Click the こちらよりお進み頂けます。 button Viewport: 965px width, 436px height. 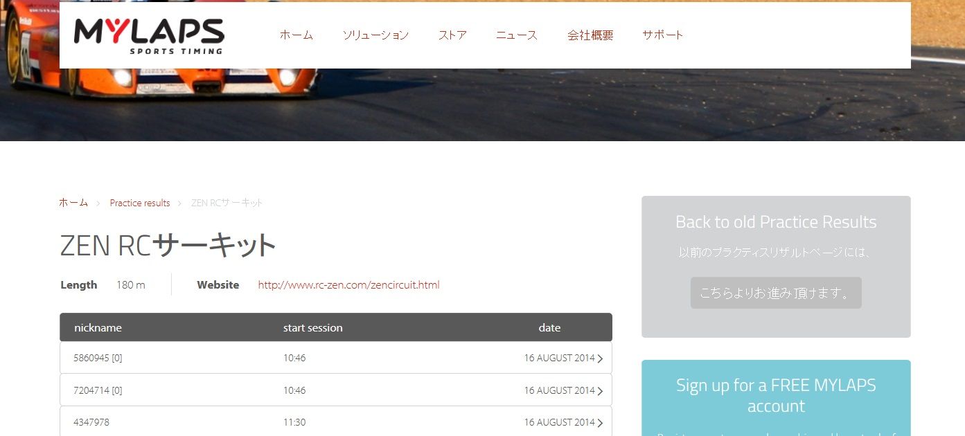(776, 293)
